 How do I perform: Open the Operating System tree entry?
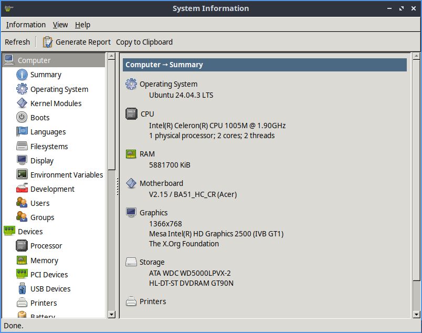tap(59, 89)
